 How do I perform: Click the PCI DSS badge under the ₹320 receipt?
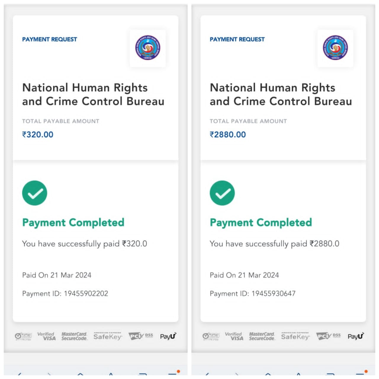coord(141,336)
